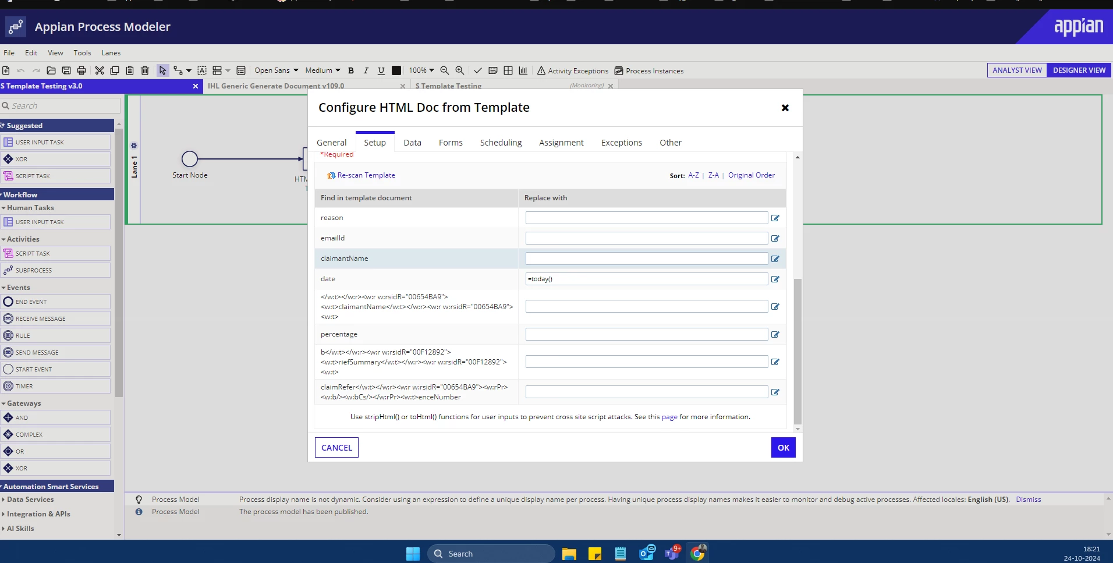This screenshot has width=1113, height=563.
Task: Select the Timer event palette node
Action: pyautogui.click(x=56, y=386)
